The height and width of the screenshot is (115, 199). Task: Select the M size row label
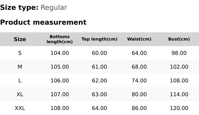pos(20,67)
